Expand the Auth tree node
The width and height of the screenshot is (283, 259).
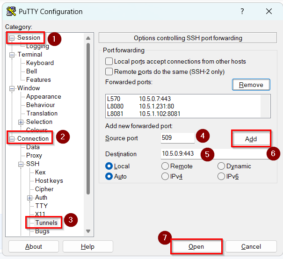[29, 198]
